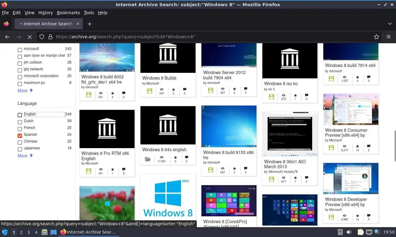Viewport: 396px width, 237px height.
Task: Open Windows 8 Pro RTM x86 English link
Action: (x=105, y=156)
